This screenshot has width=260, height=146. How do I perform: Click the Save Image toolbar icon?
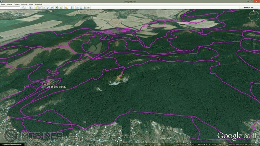85,7
